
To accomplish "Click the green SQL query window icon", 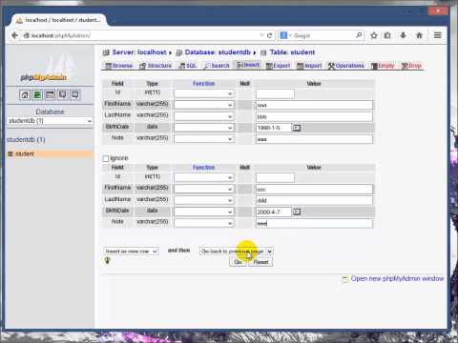I will [x=37, y=94].
